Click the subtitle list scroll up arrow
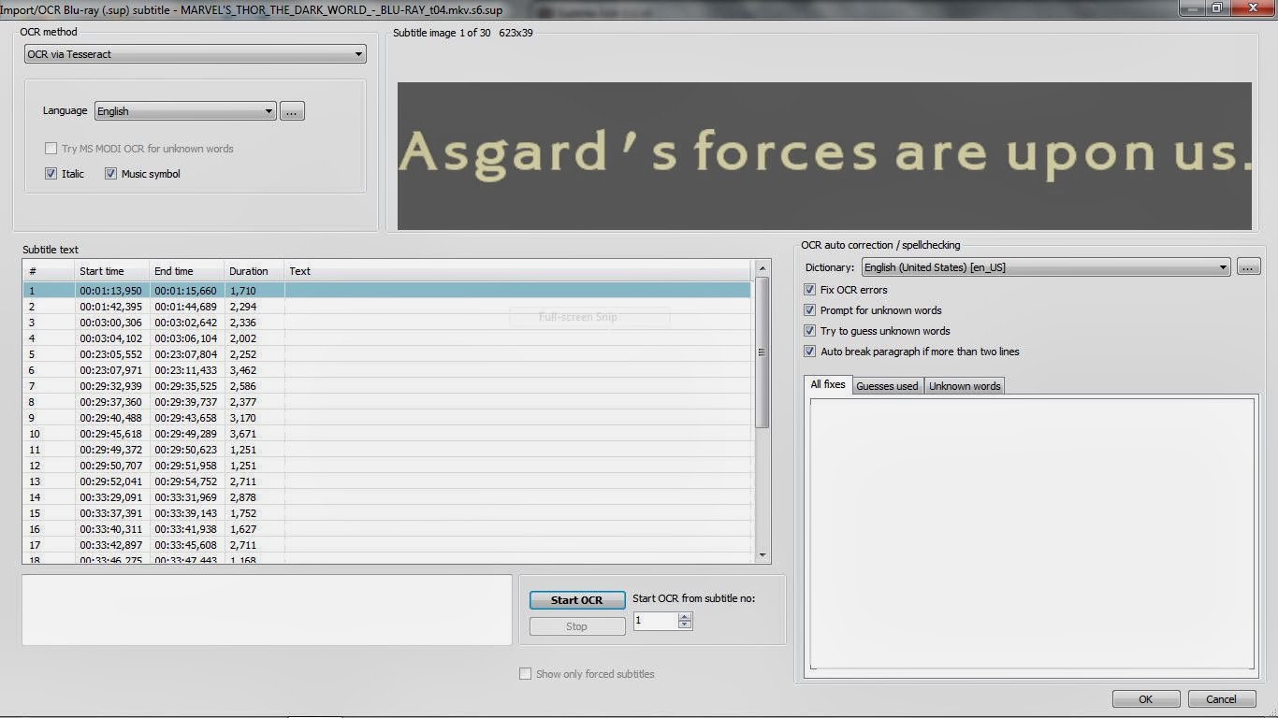Viewport: 1278px width, 718px height. [762, 269]
